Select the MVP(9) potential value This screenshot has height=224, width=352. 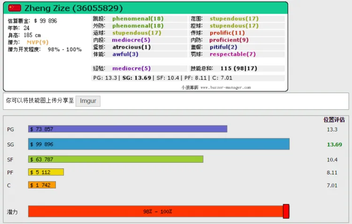click(37, 42)
